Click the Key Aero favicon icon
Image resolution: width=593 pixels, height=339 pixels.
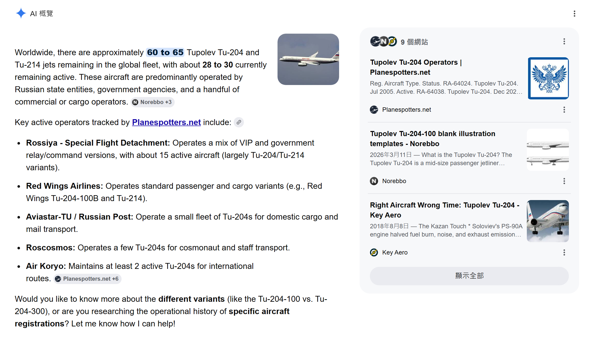tap(374, 252)
